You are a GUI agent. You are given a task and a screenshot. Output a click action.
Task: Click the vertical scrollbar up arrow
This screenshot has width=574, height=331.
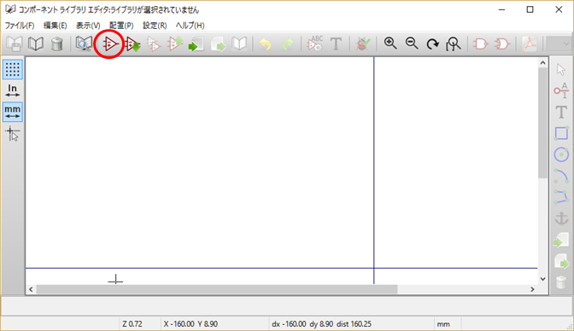(543, 63)
